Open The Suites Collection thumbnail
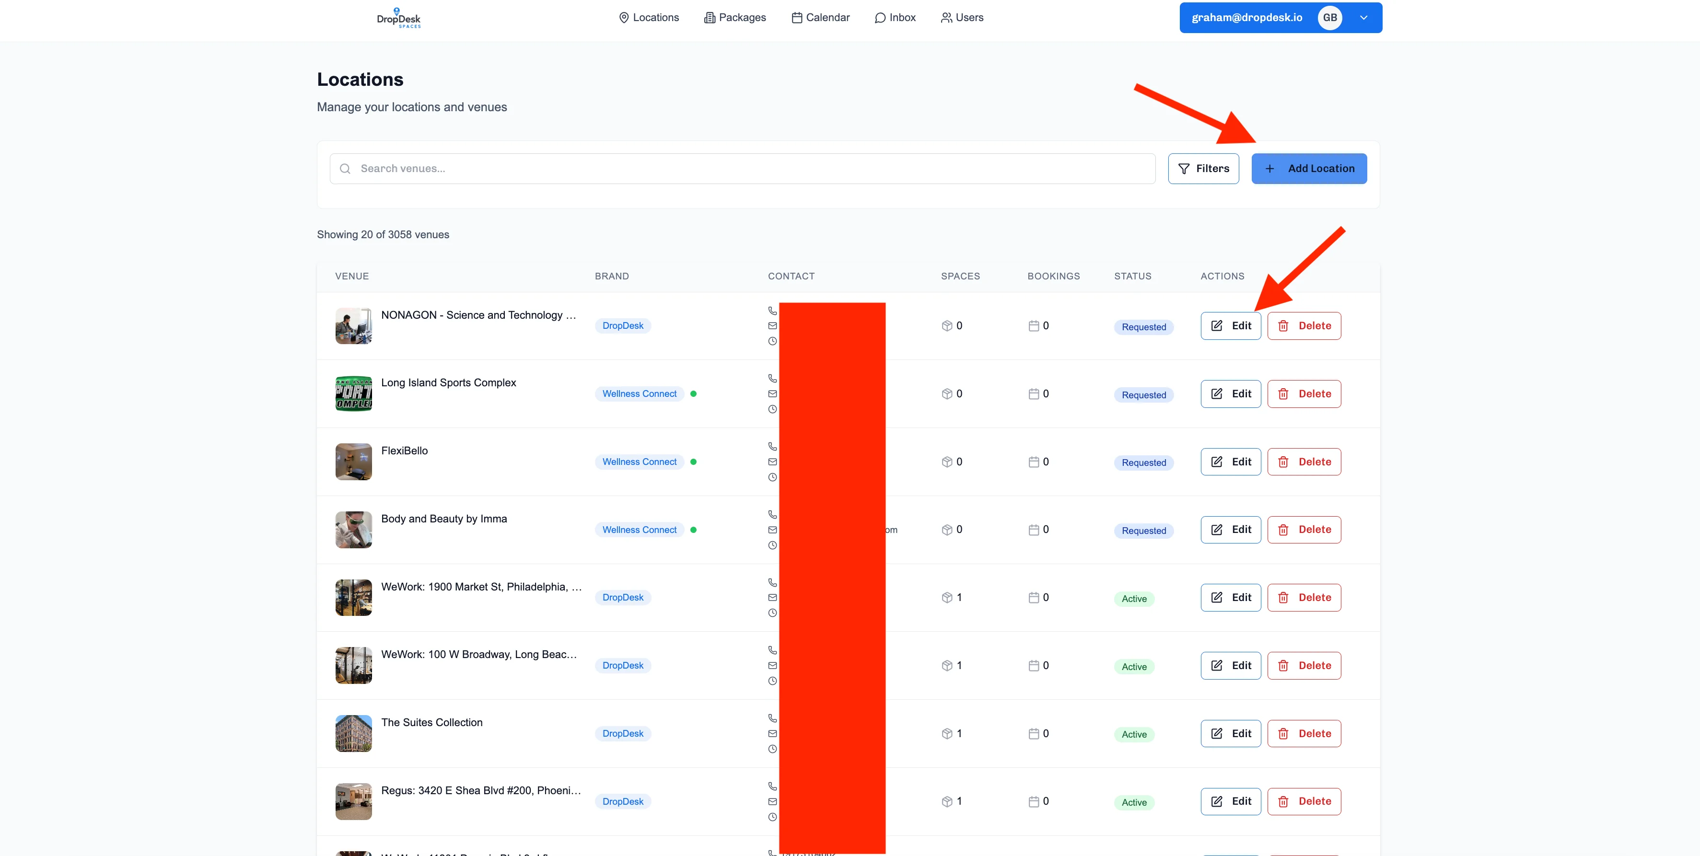Screen dimensions: 1700x856 (354, 734)
